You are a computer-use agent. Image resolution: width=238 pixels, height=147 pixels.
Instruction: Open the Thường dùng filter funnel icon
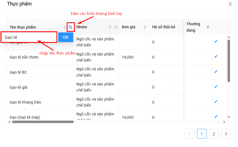tap(208, 27)
